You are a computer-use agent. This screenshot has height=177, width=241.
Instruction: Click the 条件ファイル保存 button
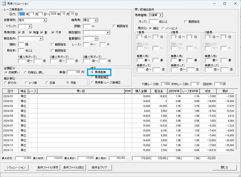[48, 167]
